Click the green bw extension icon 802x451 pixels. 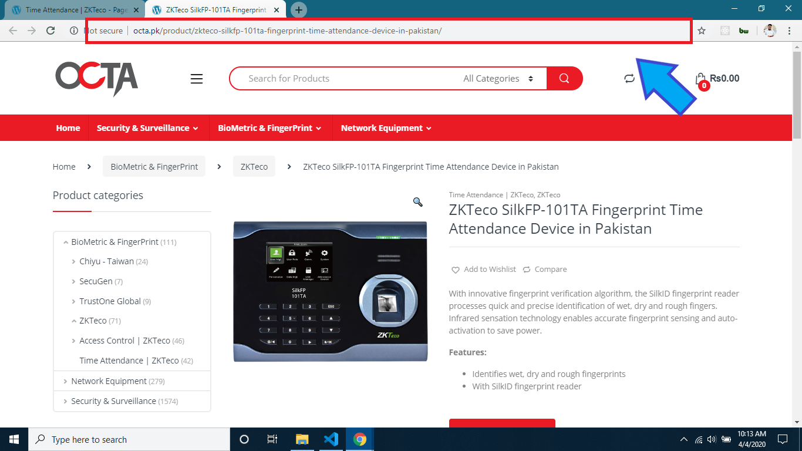tap(744, 31)
